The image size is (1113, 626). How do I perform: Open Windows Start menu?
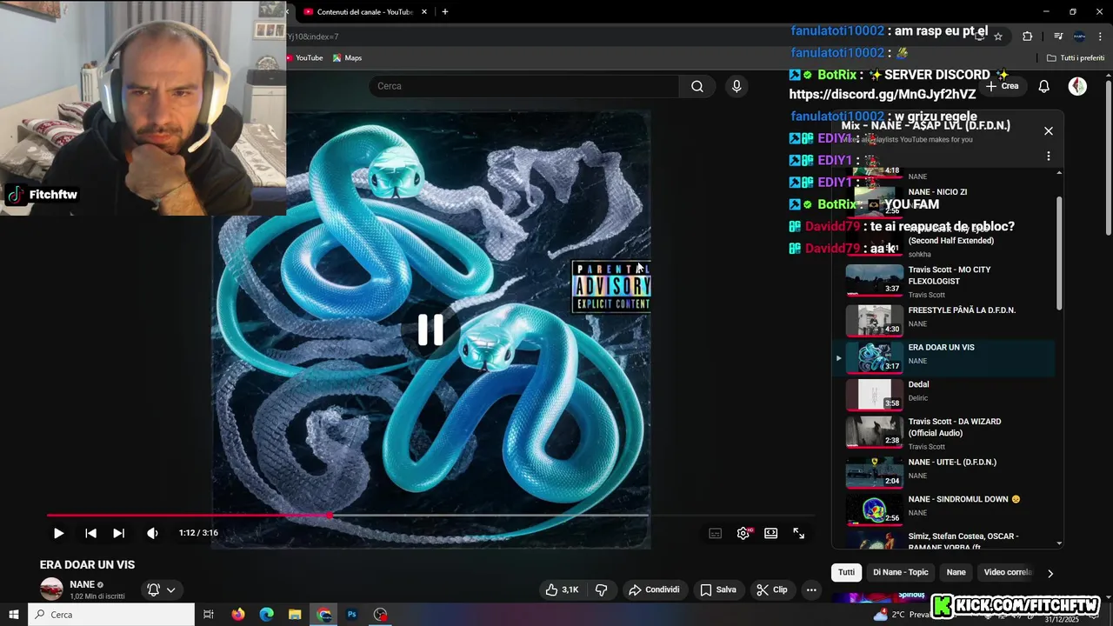pyautogui.click(x=14, y=615)
